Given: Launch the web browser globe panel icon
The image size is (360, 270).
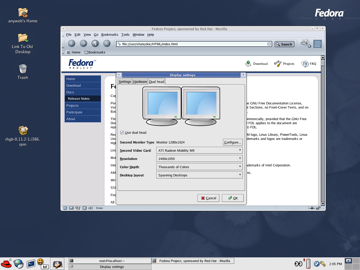Looking at the screenshot, I should [19, 264].
